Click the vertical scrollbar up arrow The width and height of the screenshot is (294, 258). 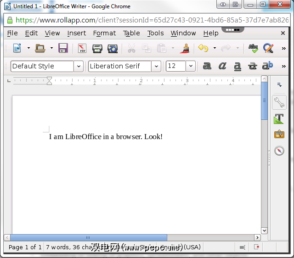[265, 79]
